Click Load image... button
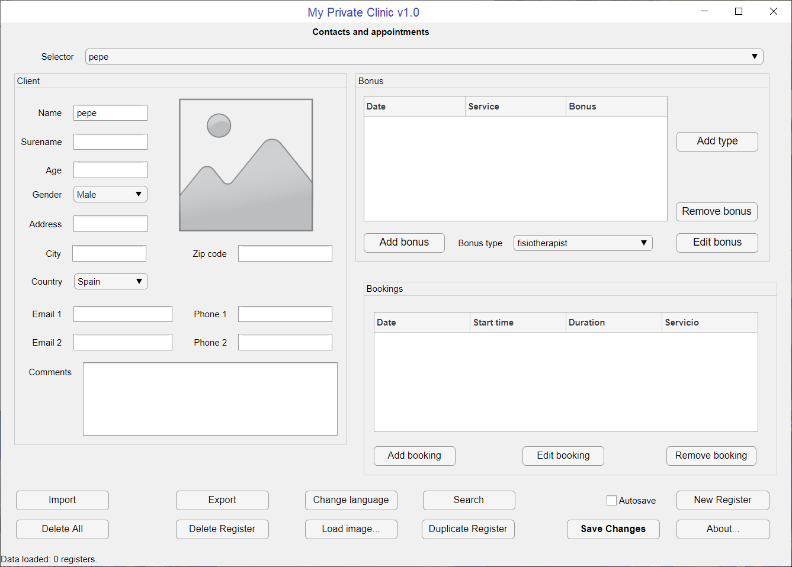Viewport: 792px width, 567px height. [351, 529]
